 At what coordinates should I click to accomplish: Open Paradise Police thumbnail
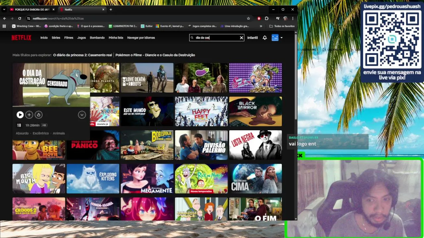201,209
